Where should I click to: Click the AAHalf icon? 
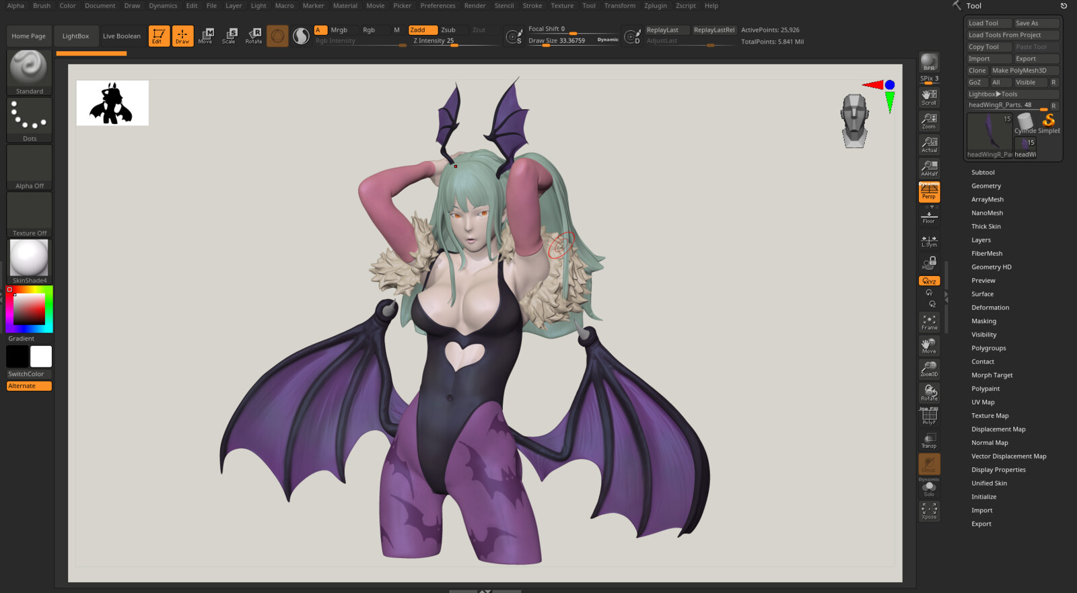pyautogui.click(x=929, y=168)
